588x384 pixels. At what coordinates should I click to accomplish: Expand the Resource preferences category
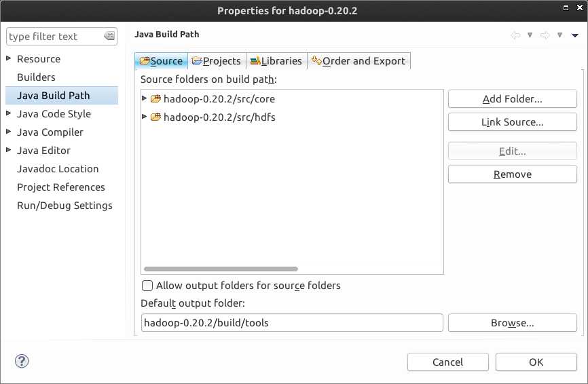9,59
